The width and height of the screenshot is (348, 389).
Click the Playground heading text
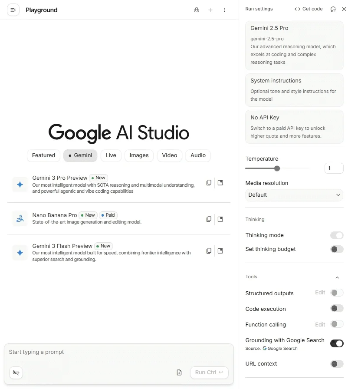tap(41, 10)
